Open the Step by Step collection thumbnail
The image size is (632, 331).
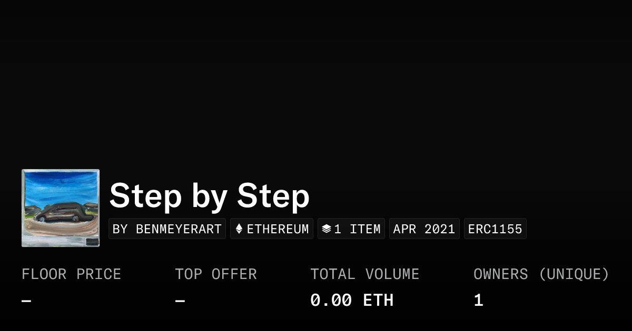[x=61, y=208]
